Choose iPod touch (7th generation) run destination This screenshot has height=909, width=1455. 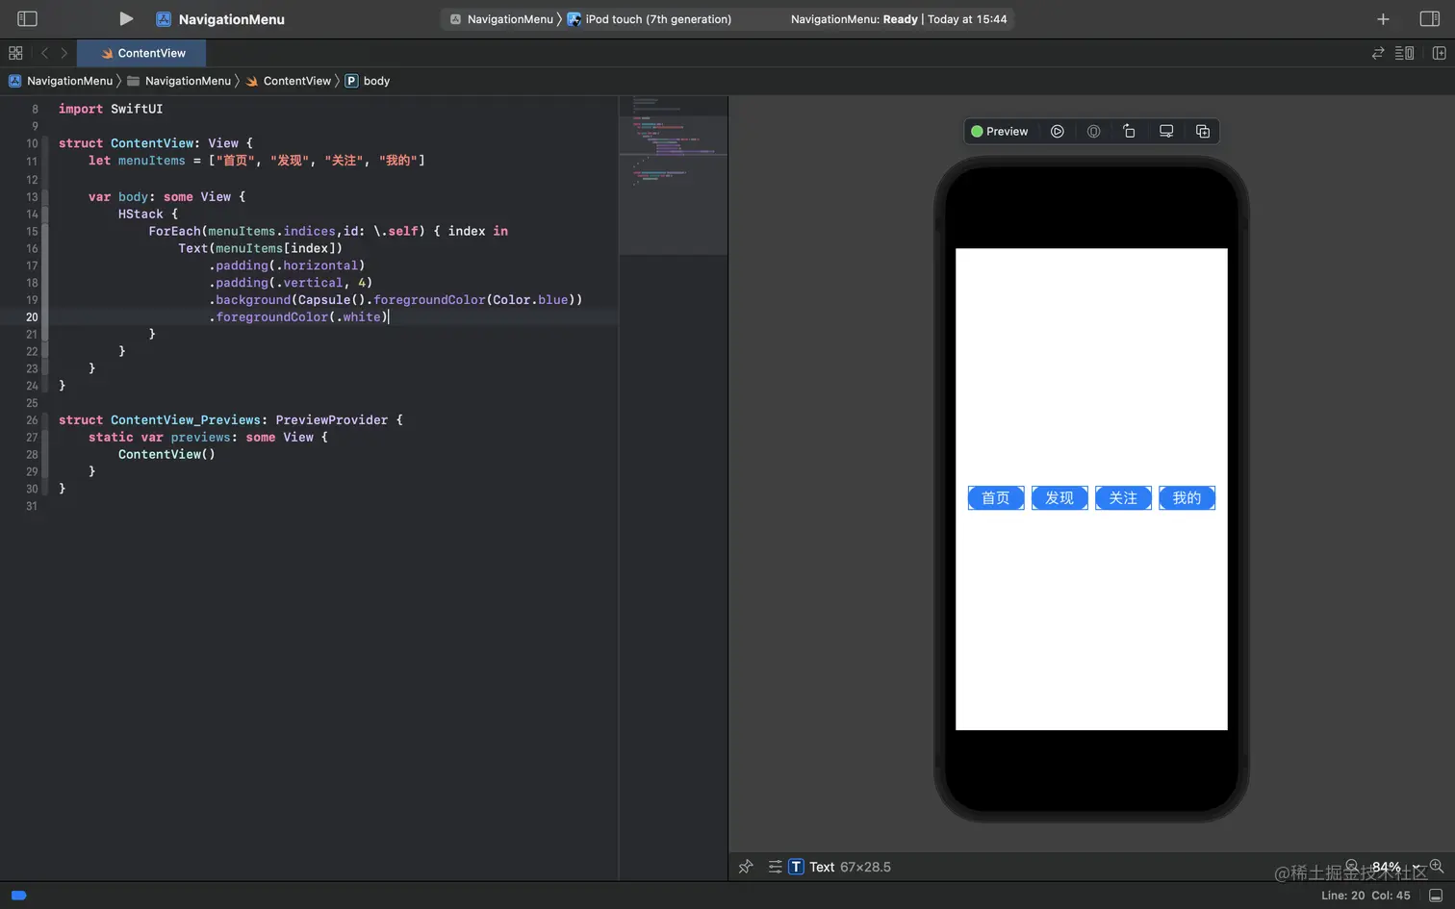[x=650, y=19]
